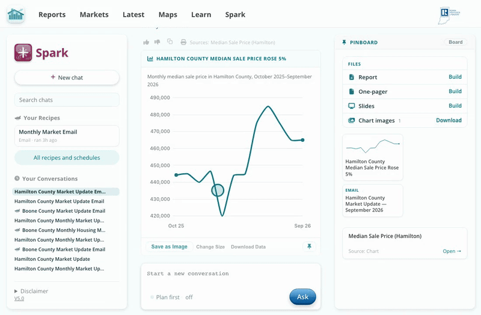Click the Chart images picture icon
481x315 pixels.
(x=352, y=120)
